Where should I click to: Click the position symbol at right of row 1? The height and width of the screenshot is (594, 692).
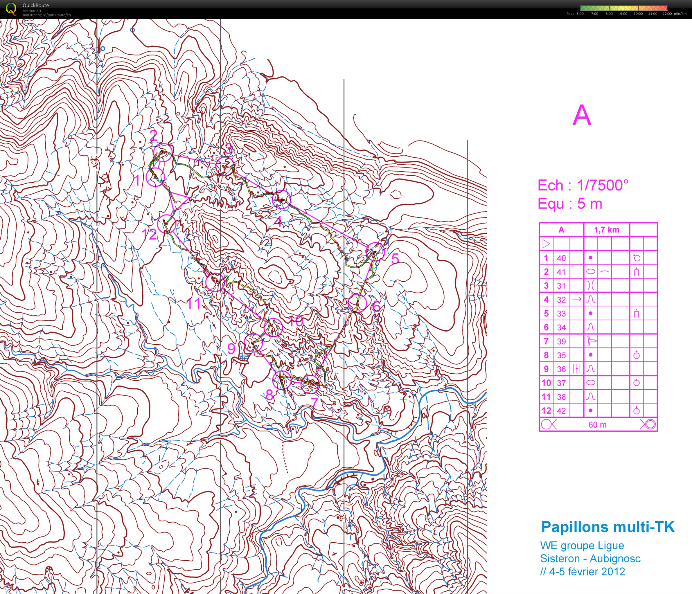tap(636, 258)
